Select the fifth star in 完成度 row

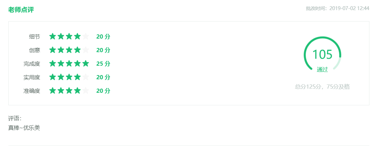85,64
